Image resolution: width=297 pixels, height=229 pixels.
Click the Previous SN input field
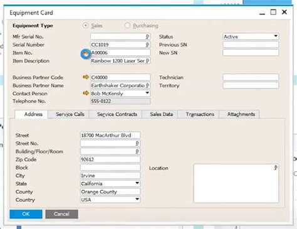coord(251,45)
